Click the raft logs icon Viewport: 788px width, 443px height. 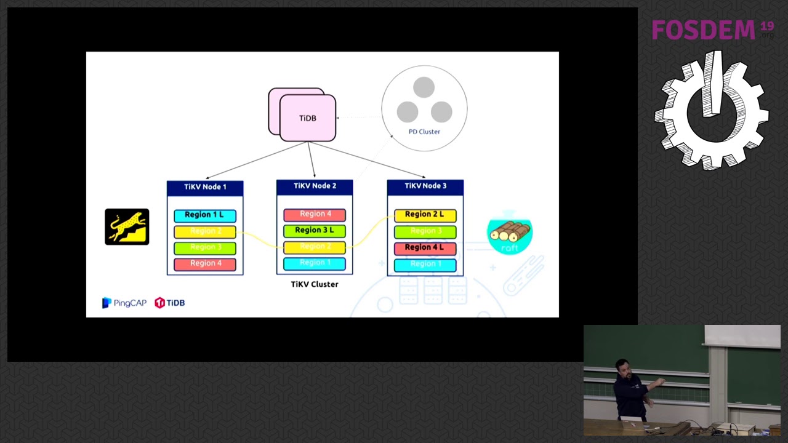pos(510,234)
